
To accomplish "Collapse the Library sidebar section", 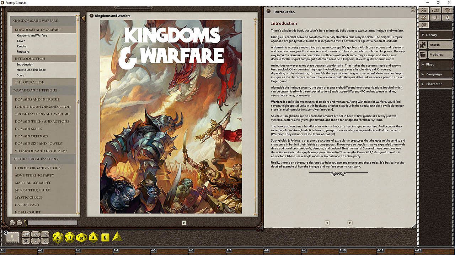I will (436, 35).
